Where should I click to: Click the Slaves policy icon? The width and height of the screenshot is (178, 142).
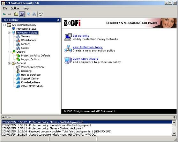18,48
